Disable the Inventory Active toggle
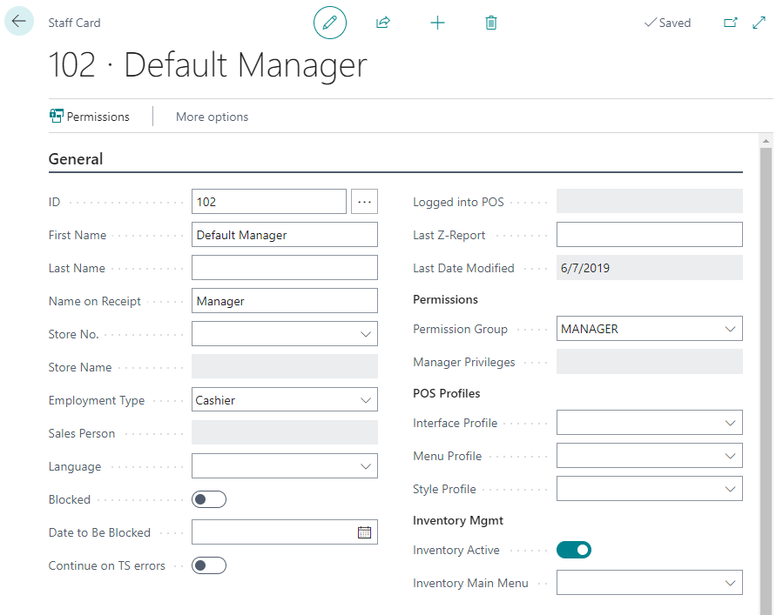Viewport: 783px width, 615px height. (x=573, y=550)
